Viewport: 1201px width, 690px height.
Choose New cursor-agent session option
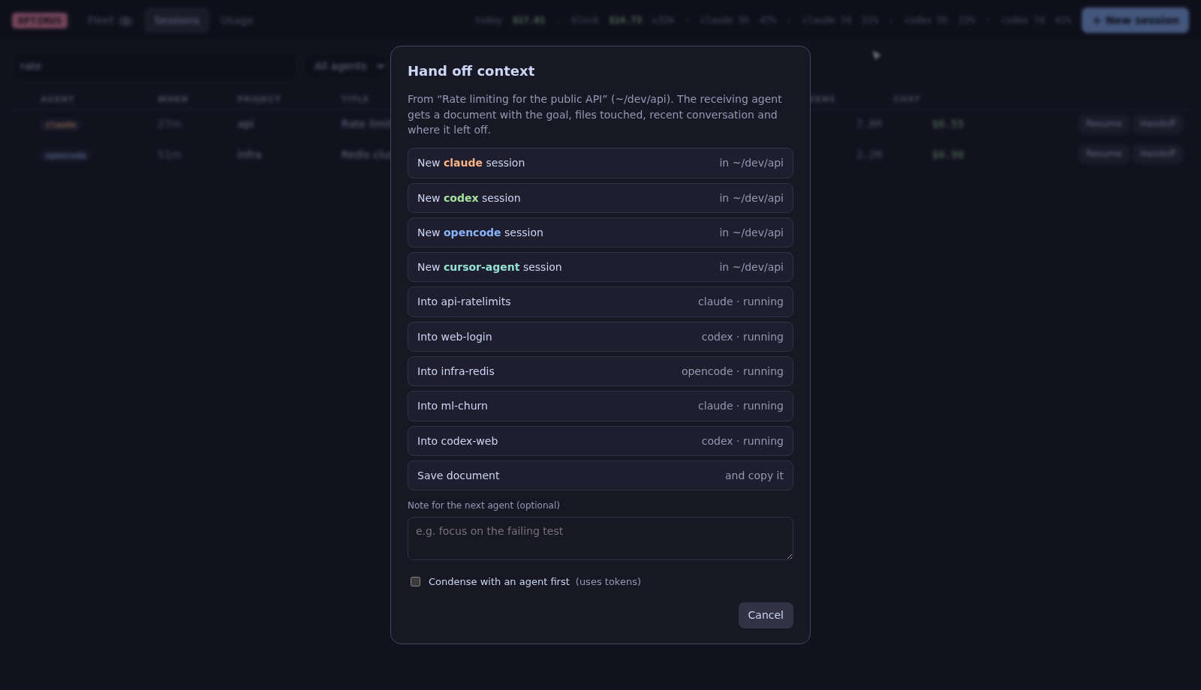click(x=600, y=267)
